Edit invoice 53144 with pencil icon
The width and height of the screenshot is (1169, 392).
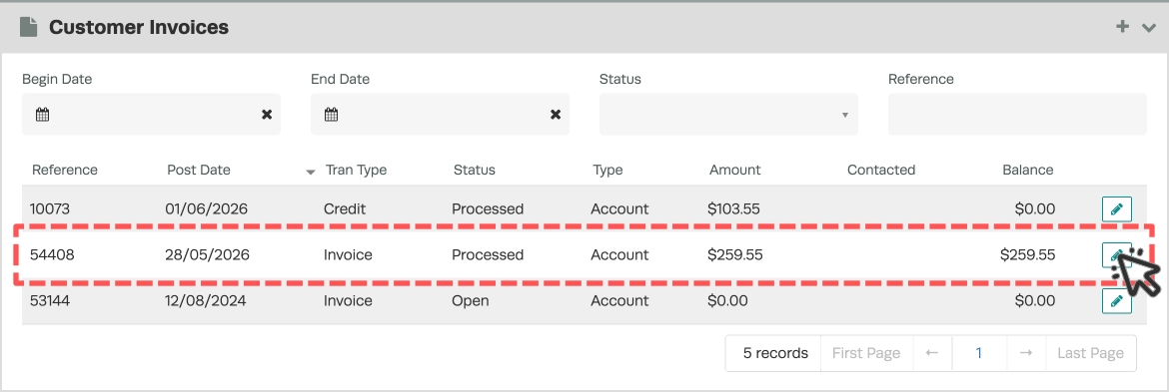point(1117,301)
